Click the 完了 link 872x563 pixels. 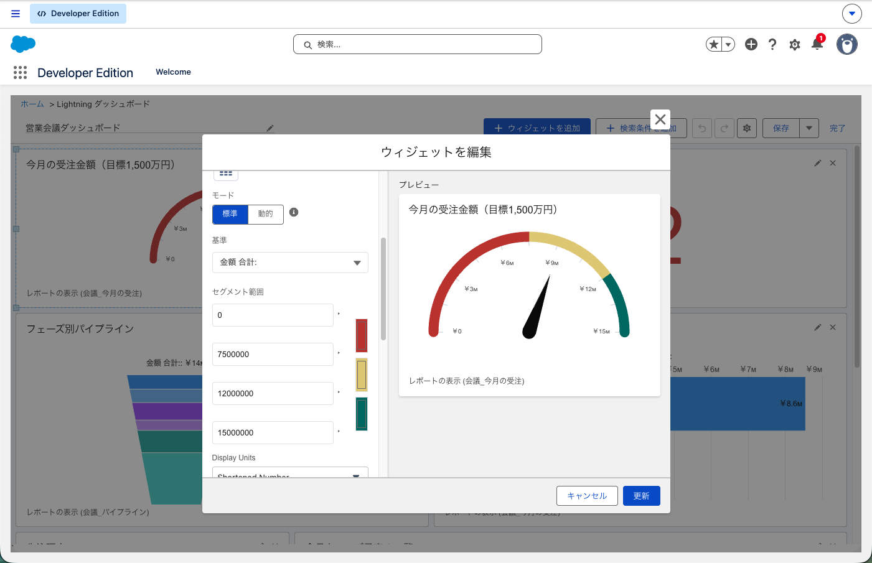[838, 128]
